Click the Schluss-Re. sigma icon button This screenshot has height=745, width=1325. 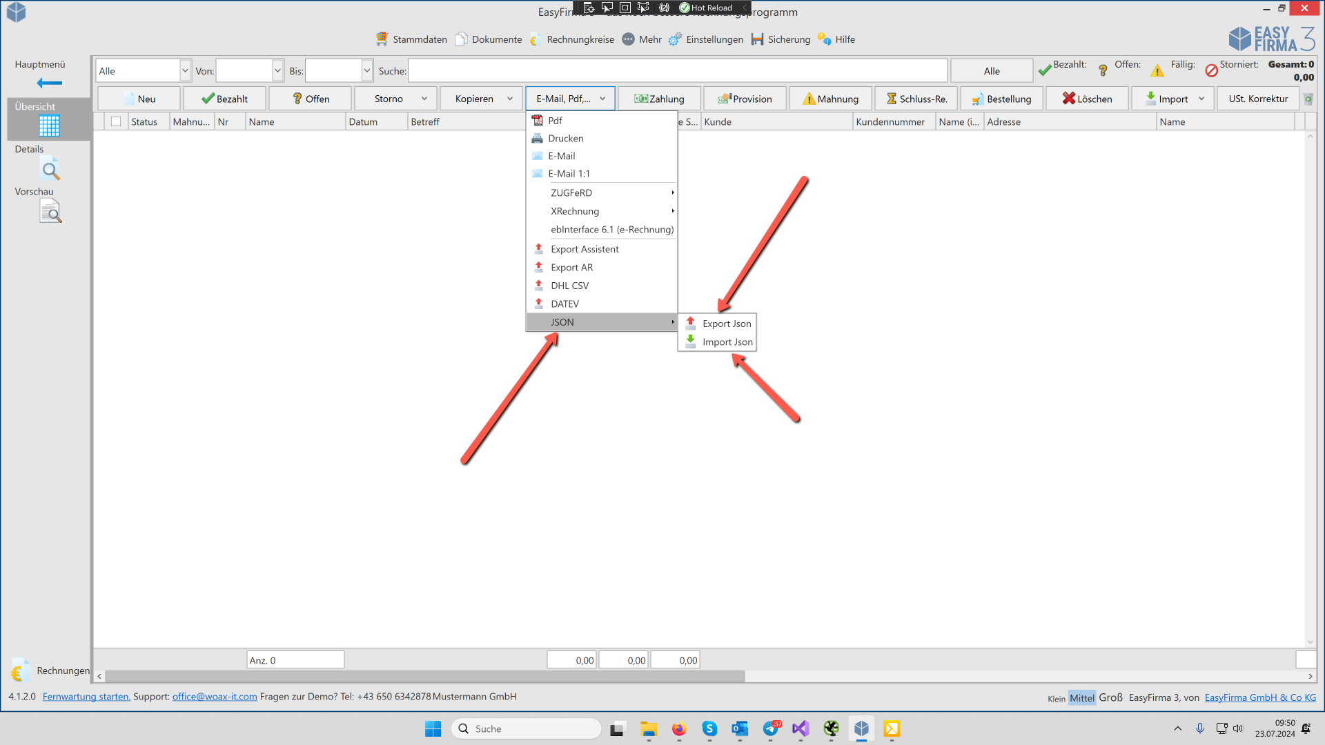[x=916, y=99]
